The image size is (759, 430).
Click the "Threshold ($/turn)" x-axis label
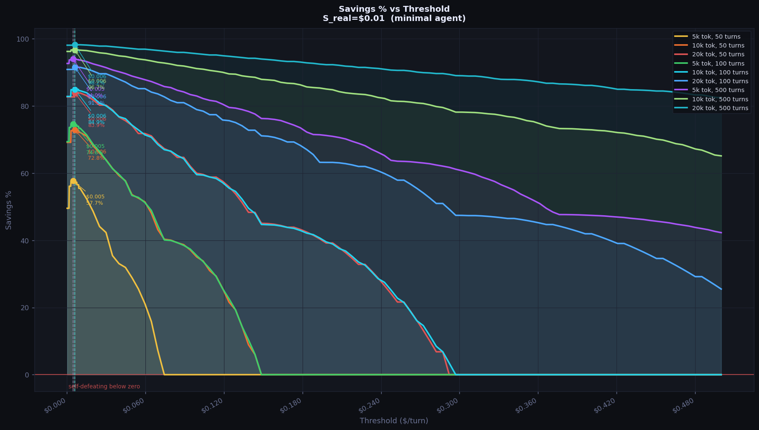click(394, 421)
